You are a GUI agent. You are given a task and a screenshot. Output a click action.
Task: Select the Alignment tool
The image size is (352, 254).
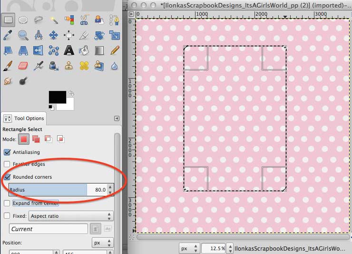tap(69, 35)
